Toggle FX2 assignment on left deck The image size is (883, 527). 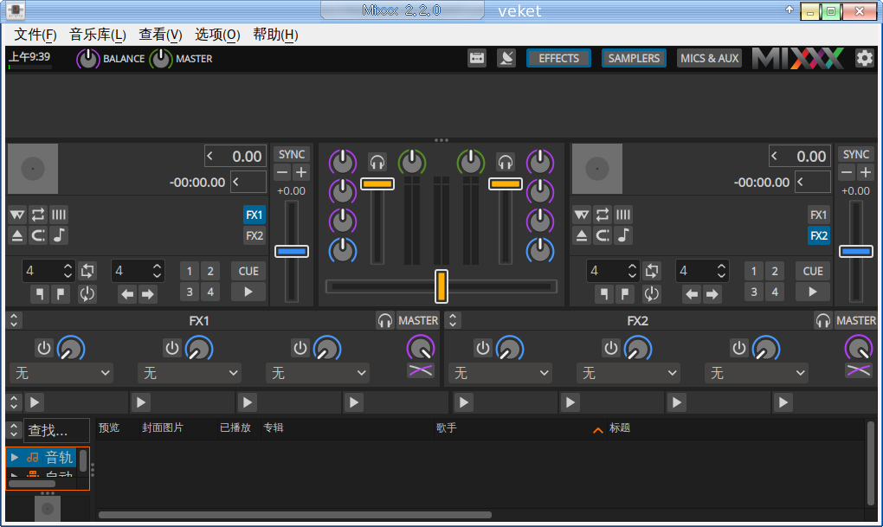[254, 235]
